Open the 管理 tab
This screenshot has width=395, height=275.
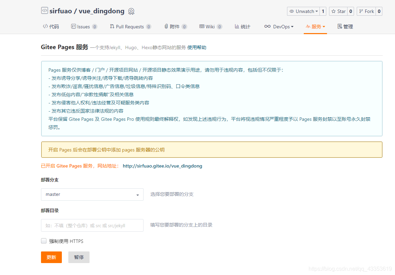click(345, 27)
